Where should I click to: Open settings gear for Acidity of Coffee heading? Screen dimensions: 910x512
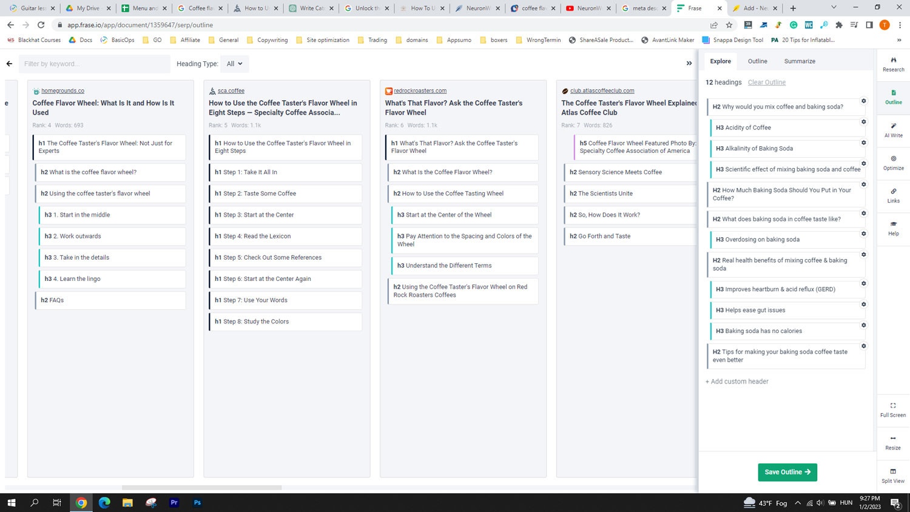coord(864,122)
